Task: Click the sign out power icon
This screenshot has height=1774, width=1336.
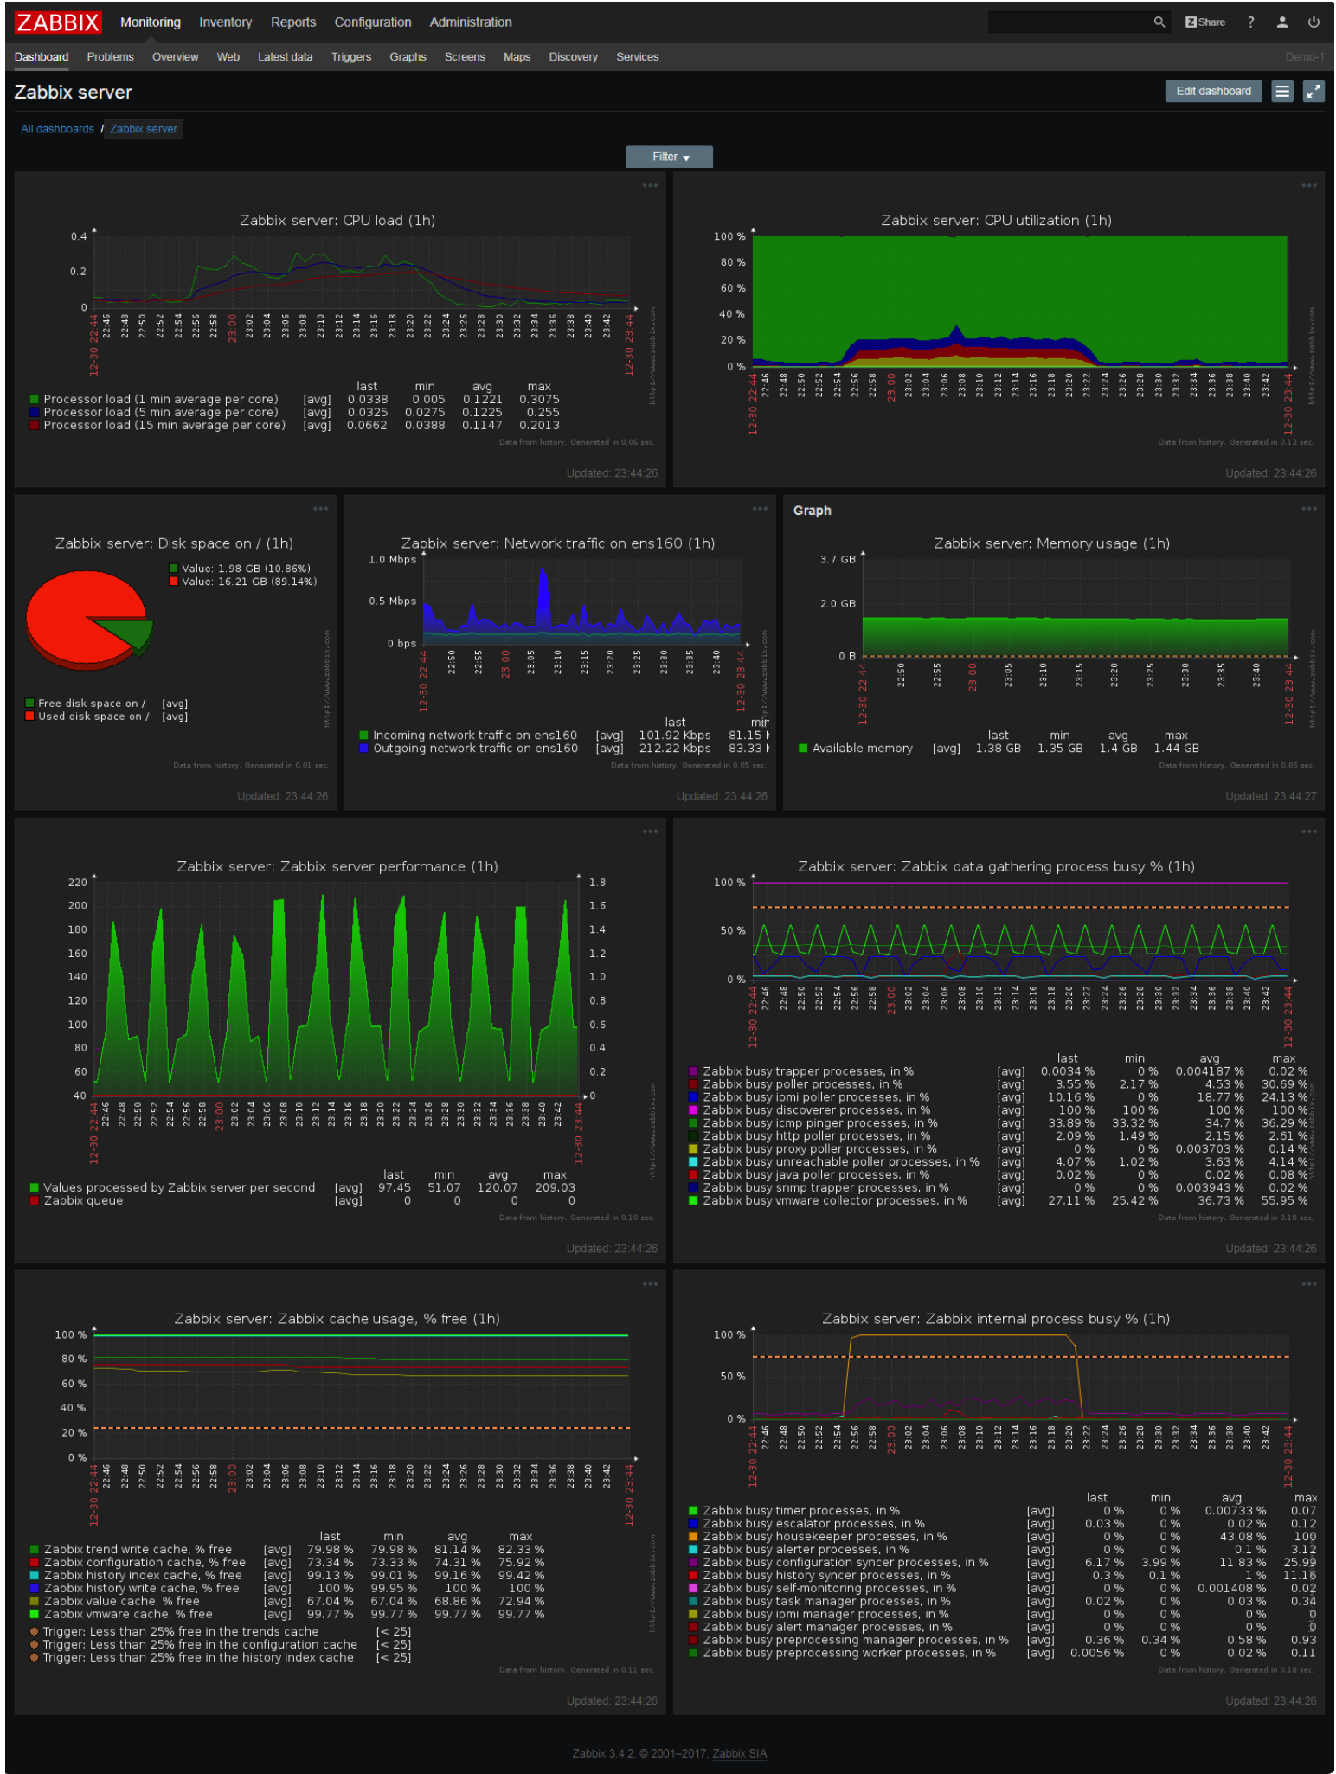Action: (x=1314, y=22)
